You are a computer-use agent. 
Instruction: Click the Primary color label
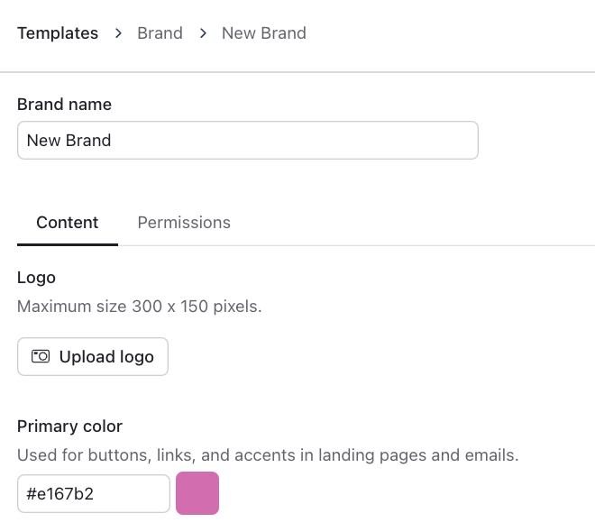pos(69,427)
